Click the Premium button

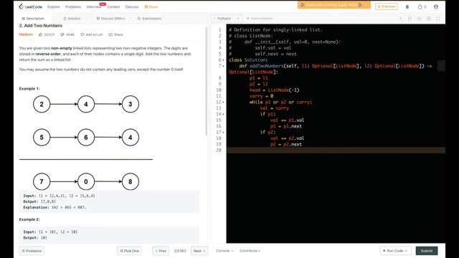pos(387,6)
